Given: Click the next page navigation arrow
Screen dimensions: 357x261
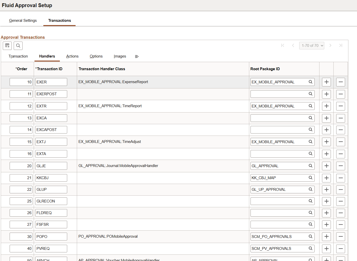Looking at the screenshot, I should point(330,45).
